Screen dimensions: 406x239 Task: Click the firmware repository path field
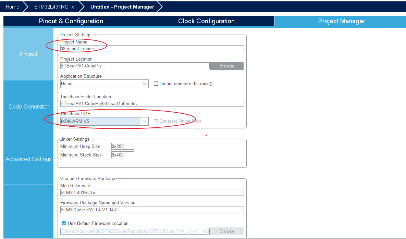(x=135, y=231)
